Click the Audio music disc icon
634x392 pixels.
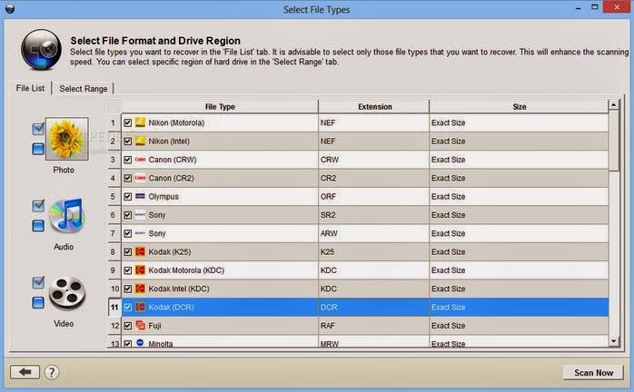(66, 216)
